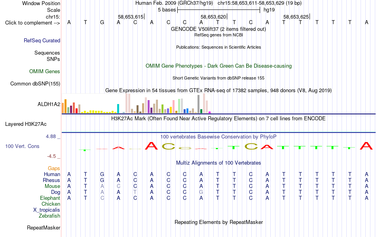Screen dimensions: 376x237
Task: Click the Dog species row label
Action: tap(56, 192)
